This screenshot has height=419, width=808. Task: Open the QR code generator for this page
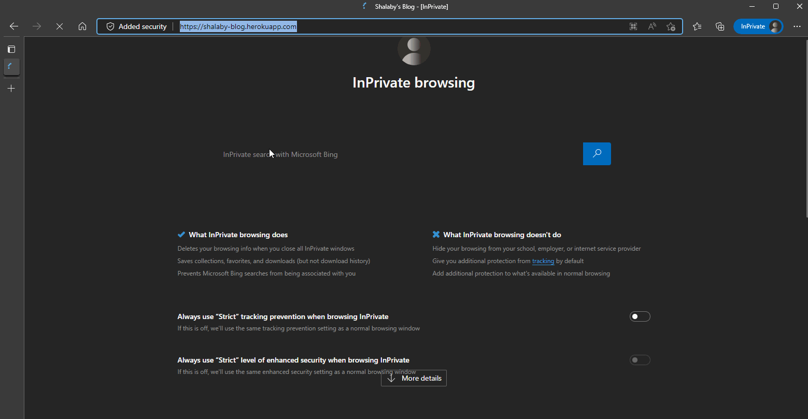coord(633,26)
